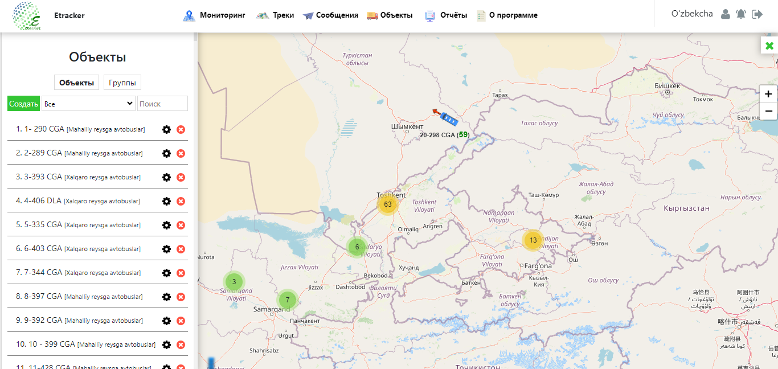Screen dimensions: 778x369
Task: Click the Поиск search field
Action: (162, 104)
